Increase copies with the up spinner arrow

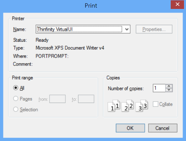click(x=169, y=86)
